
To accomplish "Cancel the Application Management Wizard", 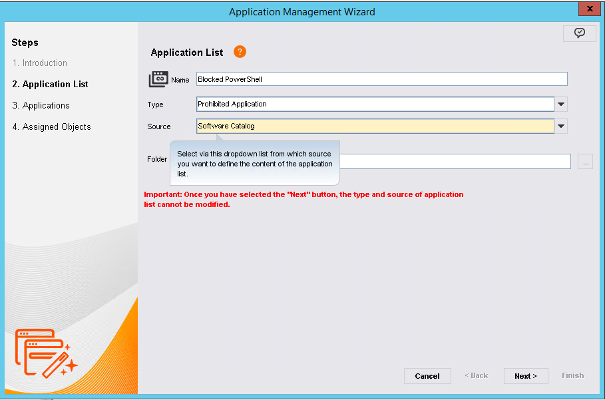I will point(427,375).
